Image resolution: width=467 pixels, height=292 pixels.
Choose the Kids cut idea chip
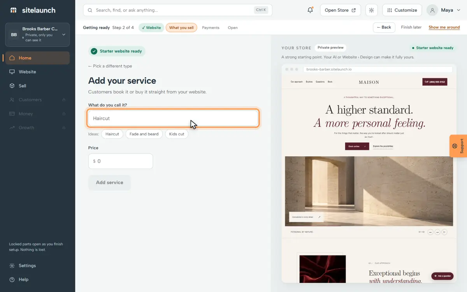pyautogui.click(x=176, y=134)
